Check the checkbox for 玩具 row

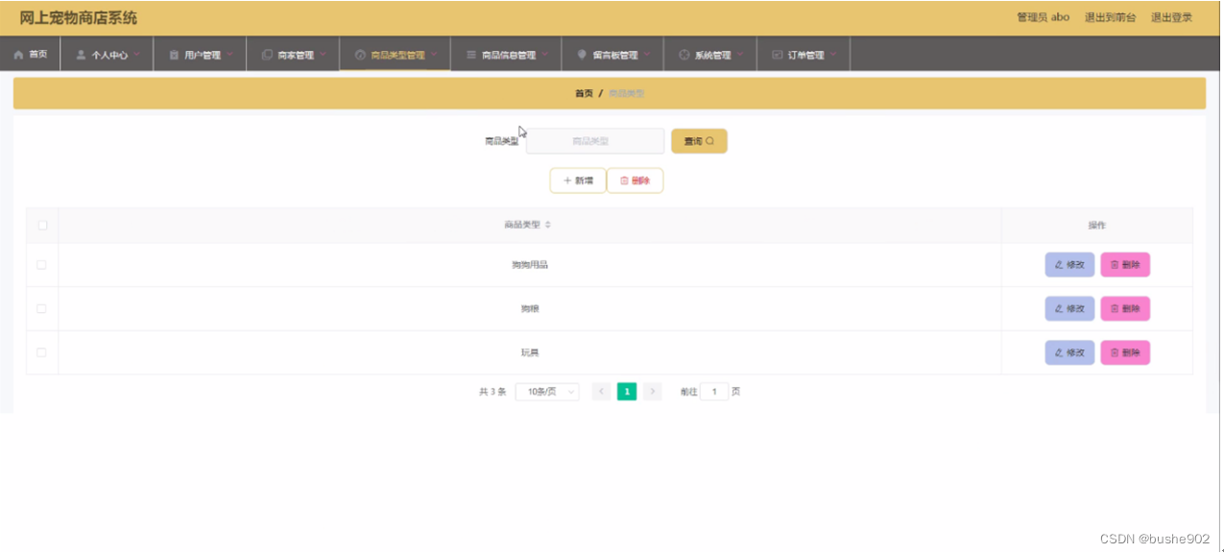41,352
